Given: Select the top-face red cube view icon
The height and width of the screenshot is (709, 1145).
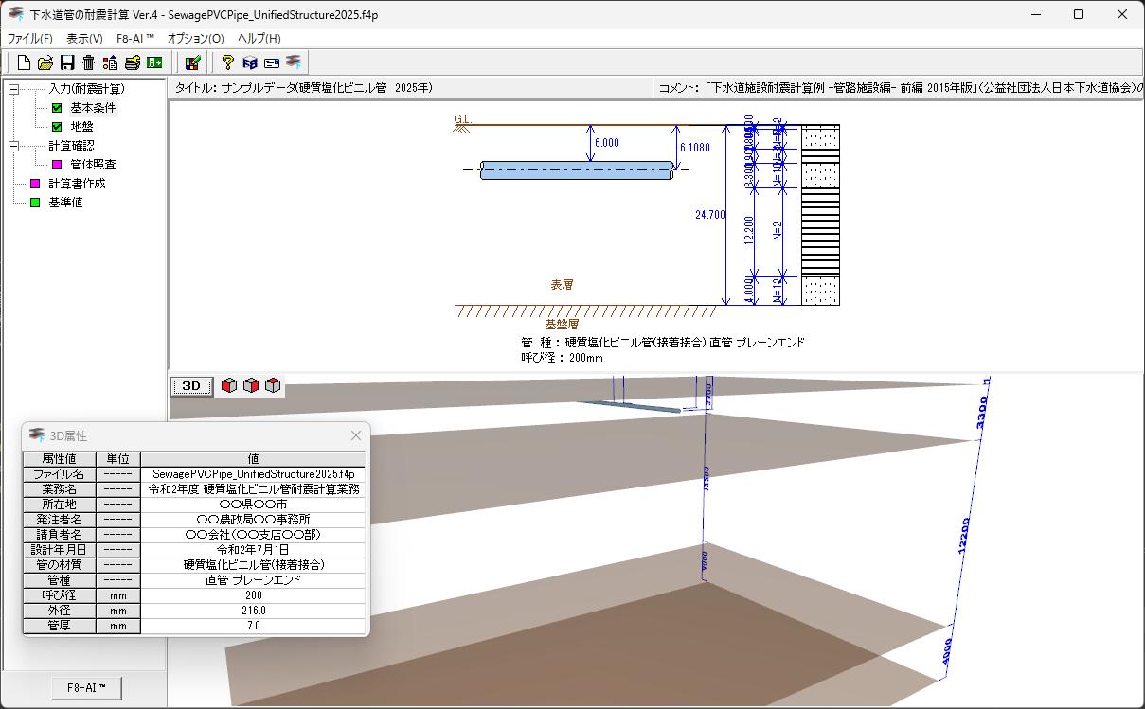Looking at the screenshot, I should coord(272,385).
